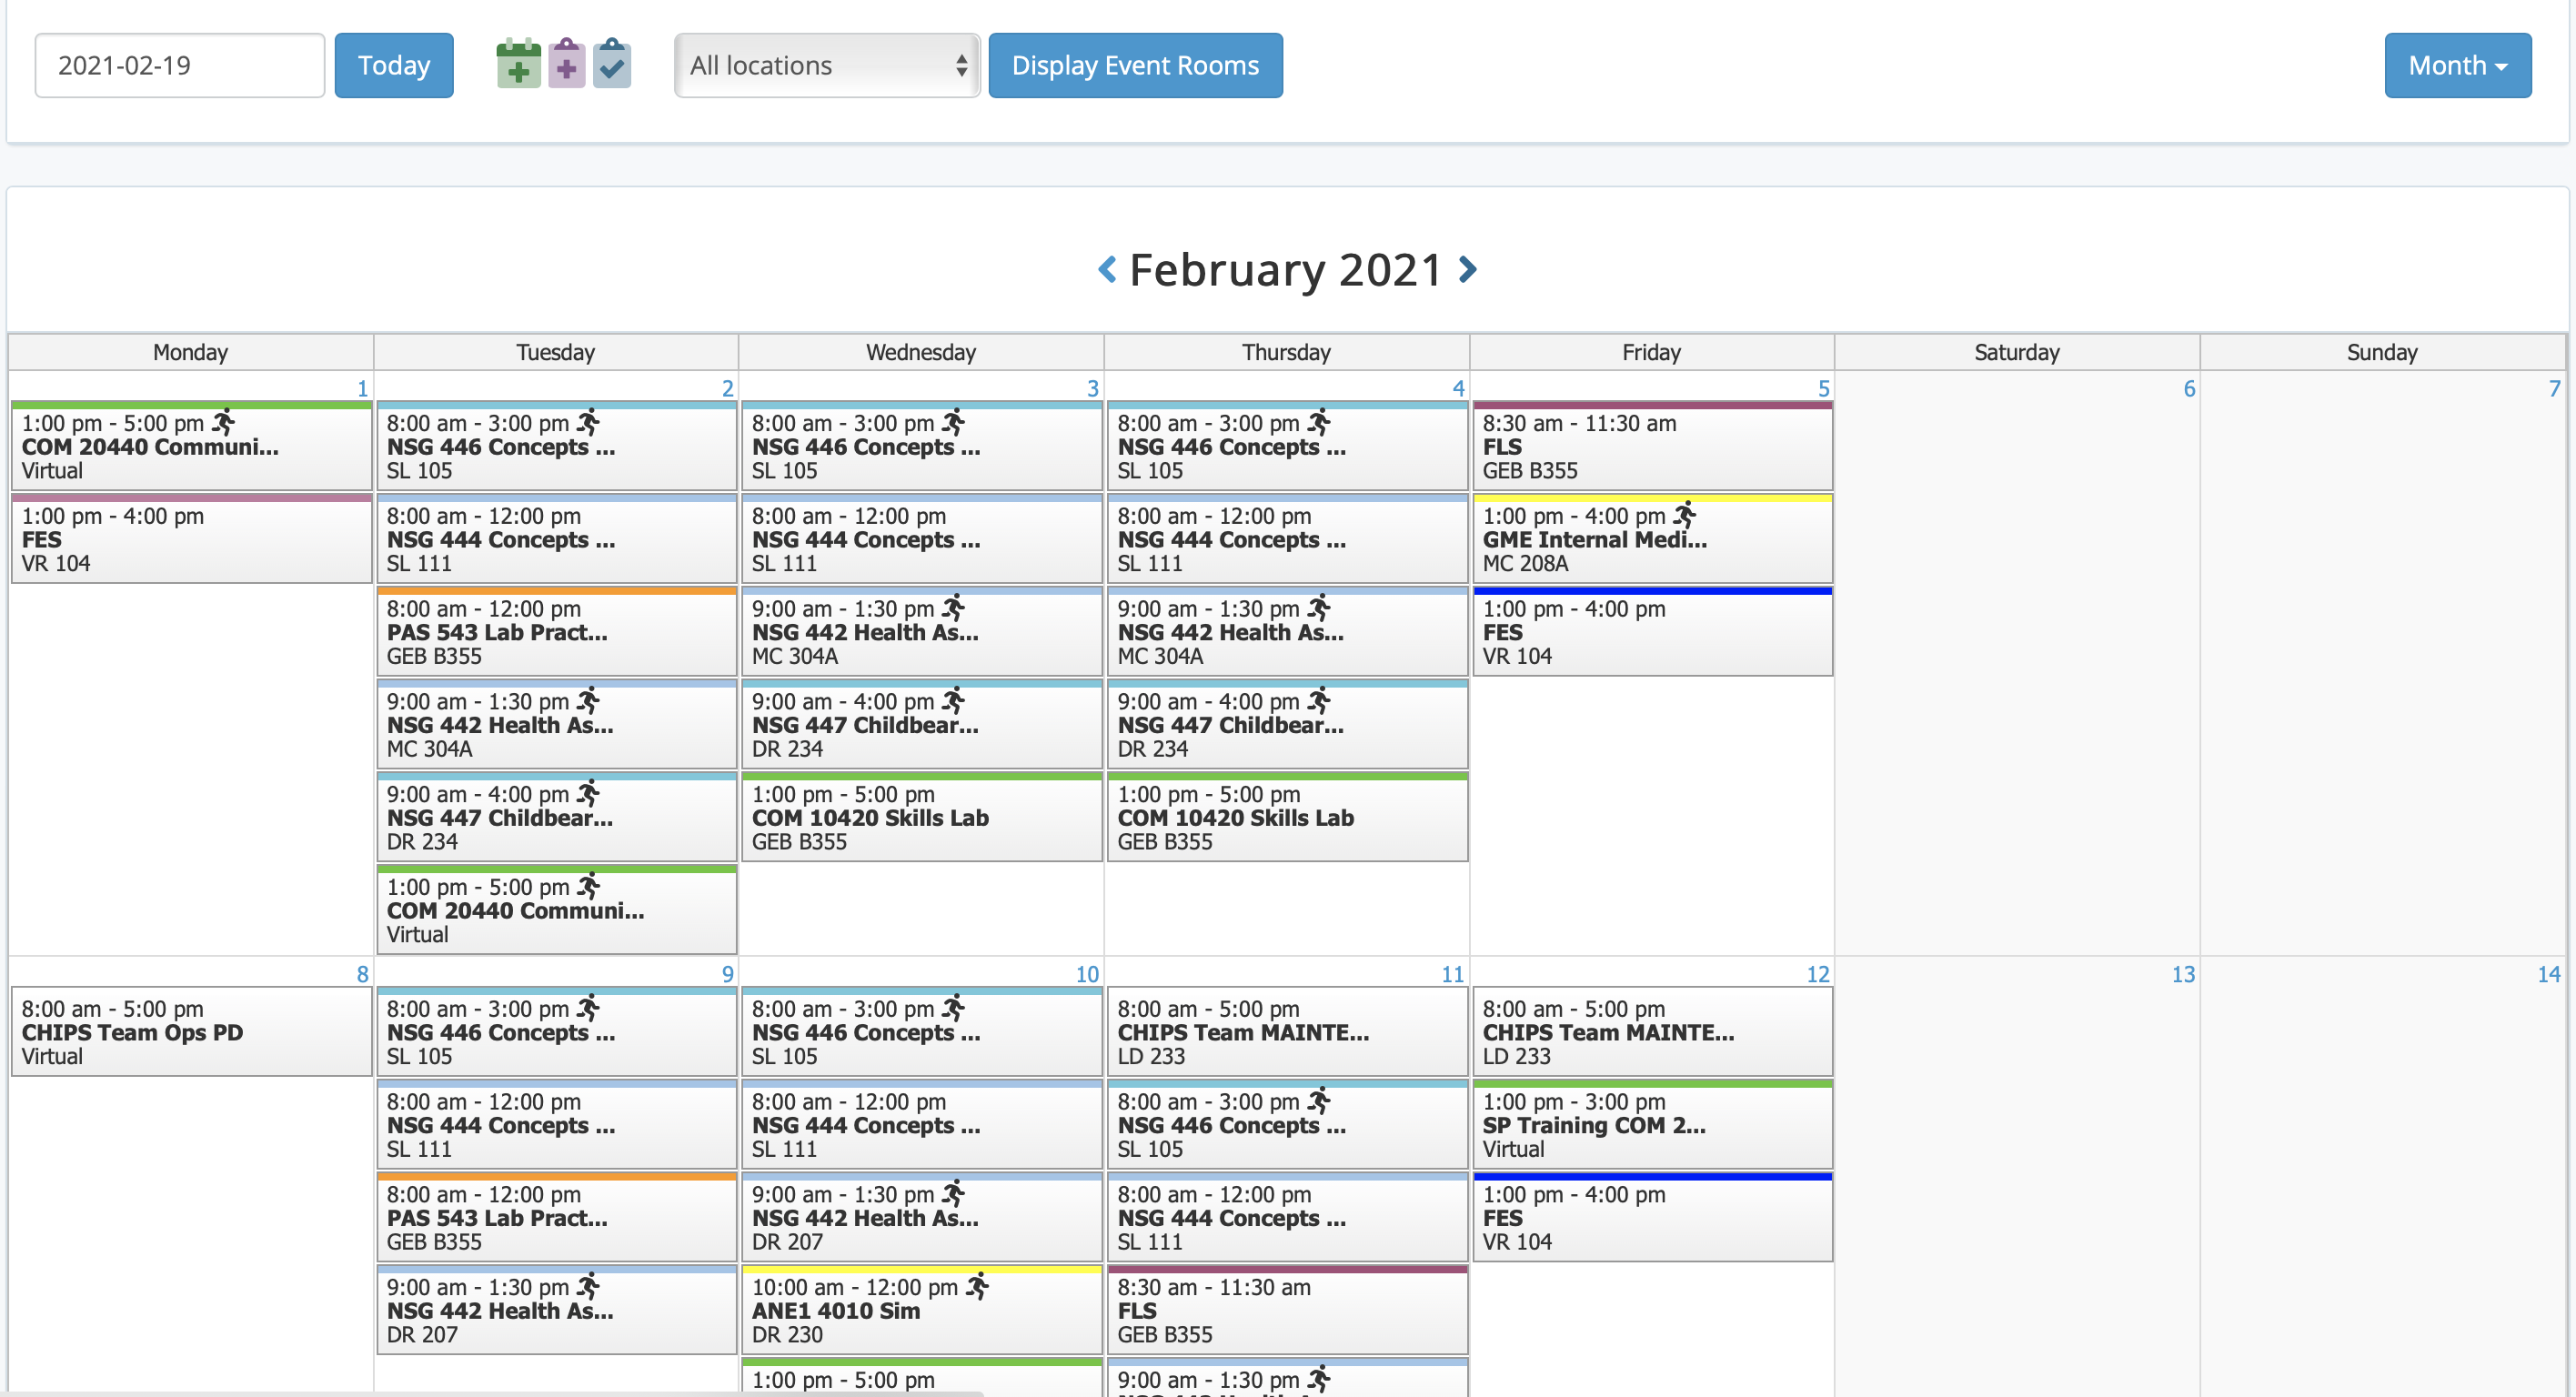
Task: Click running icon on Thursday 4 NSG 446 event
Action: click(x=1319, y=422)
